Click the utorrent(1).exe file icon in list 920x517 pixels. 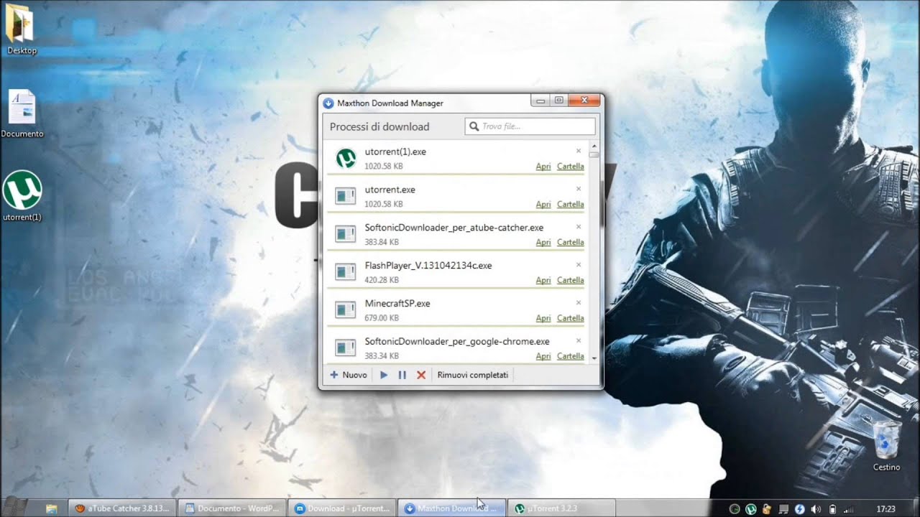click(346, 158)
